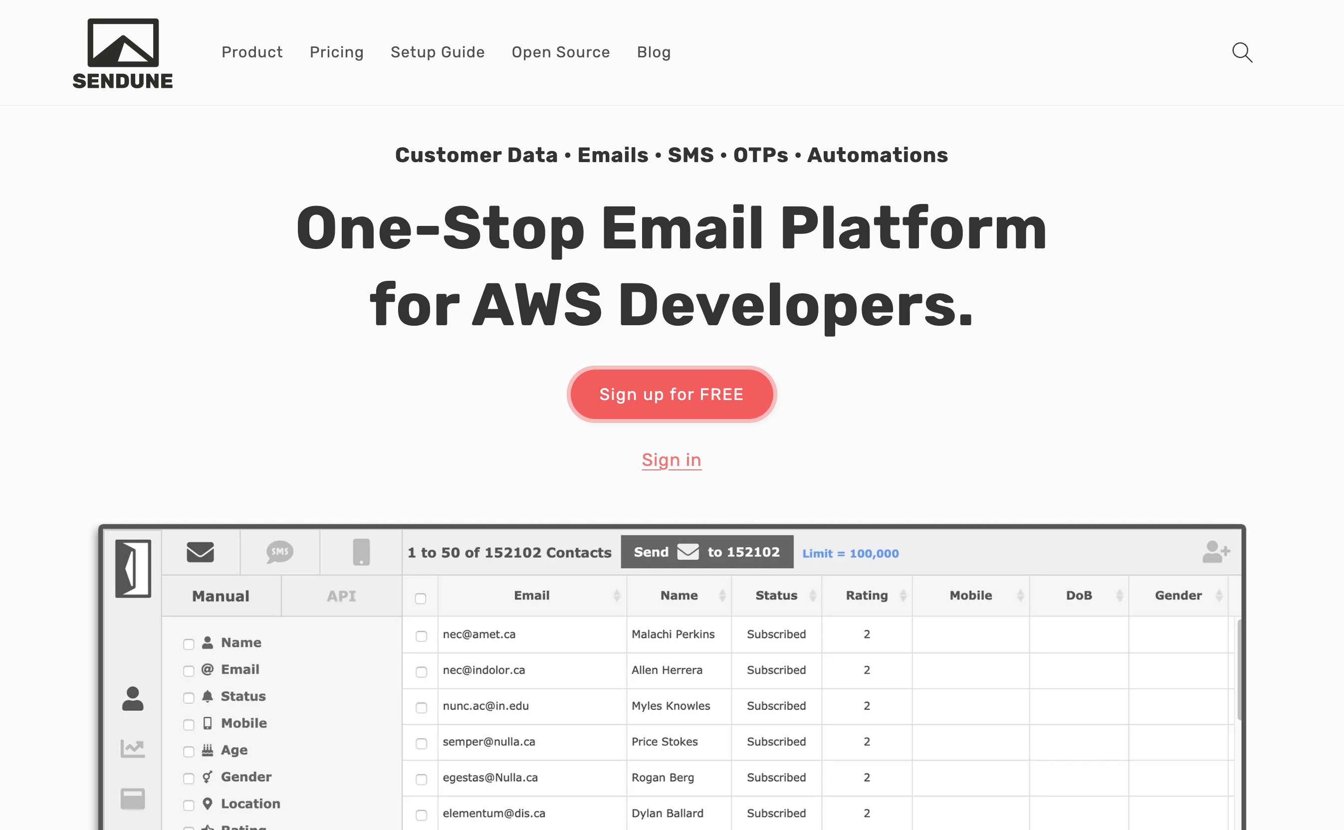
Task: Click the Sendune logo top left
Action: click(122, 52)
